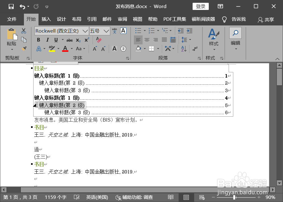Click the 登录 button in title bar
Image resolution: width=283 pixels, height=202 pixels.
(x=200, y=6)
